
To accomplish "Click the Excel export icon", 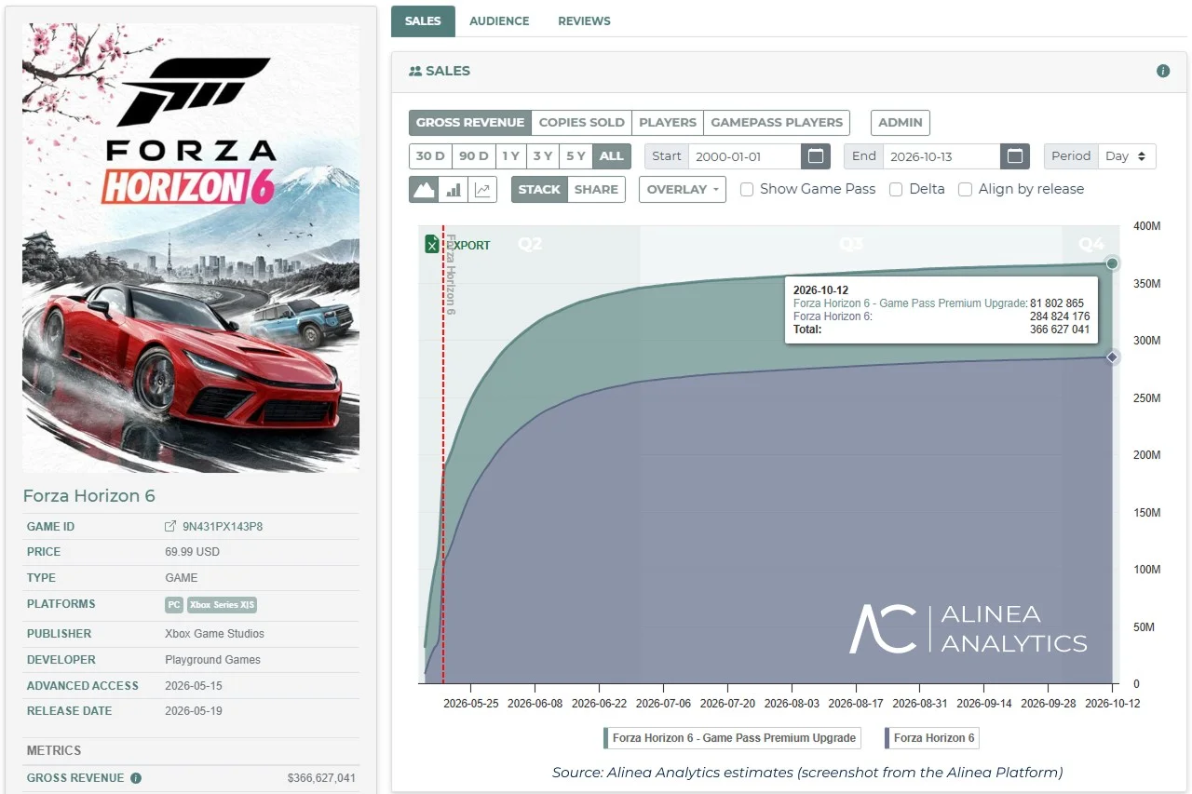I will (x=432, y=244).
